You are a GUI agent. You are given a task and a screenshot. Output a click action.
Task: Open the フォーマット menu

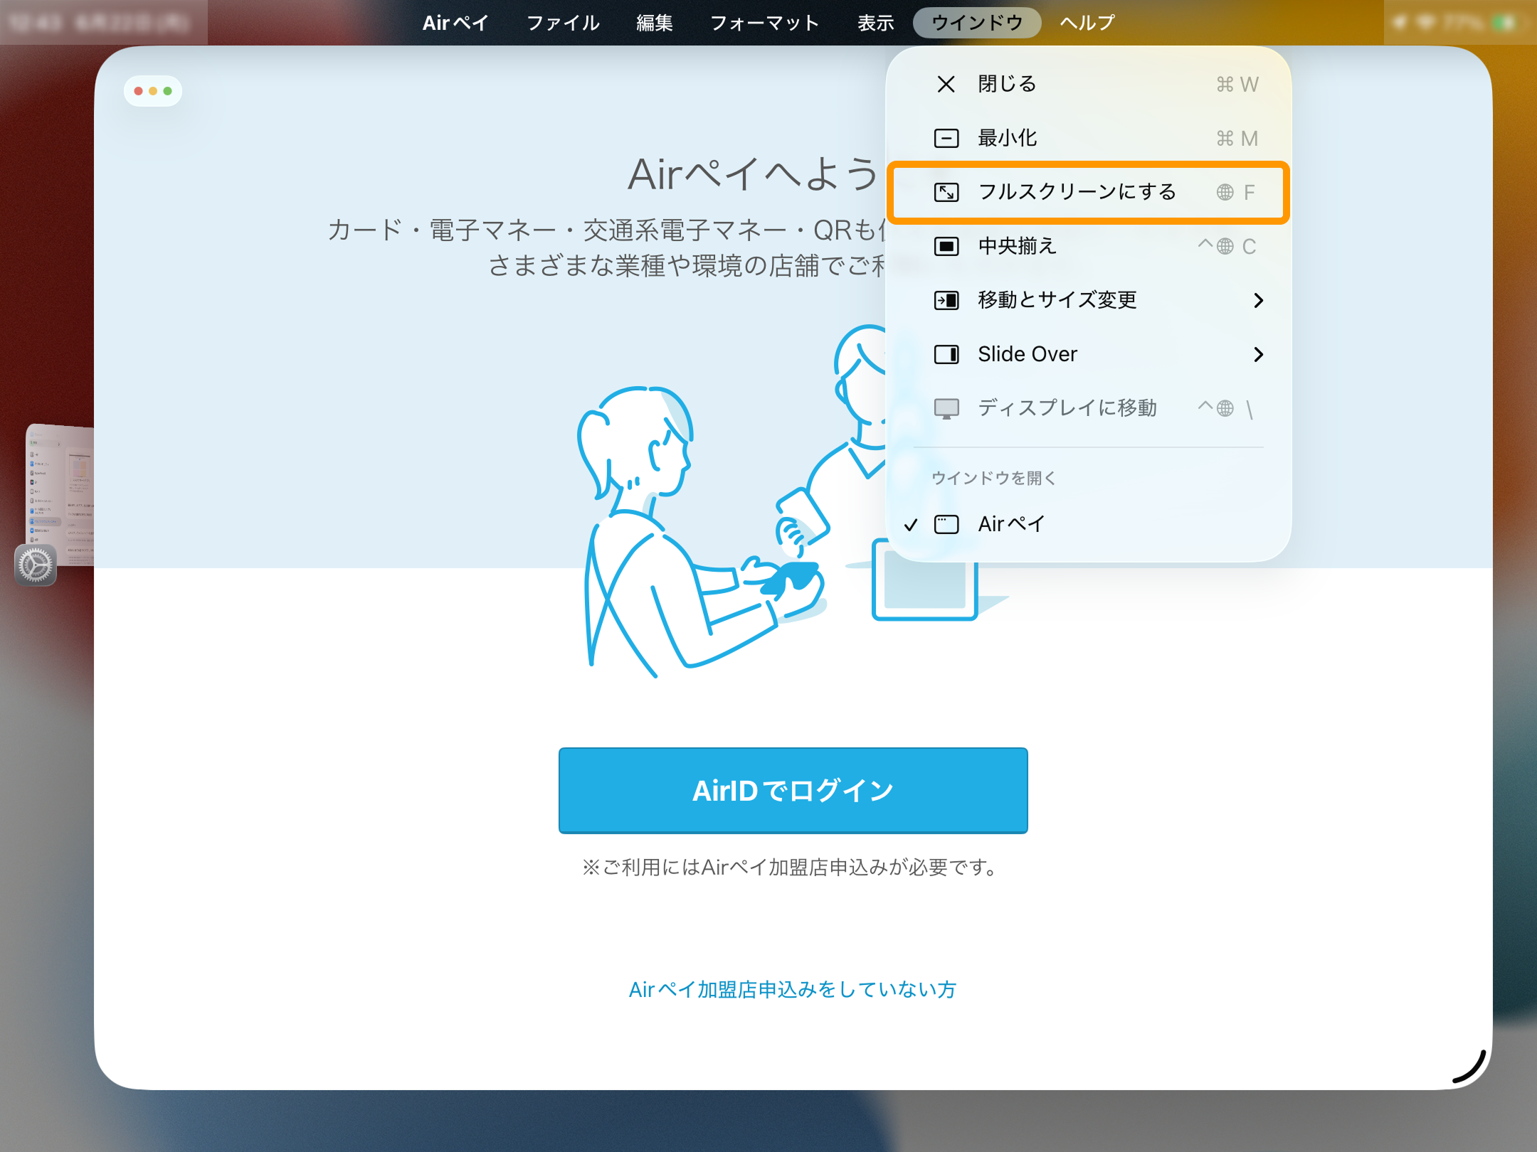764,23
